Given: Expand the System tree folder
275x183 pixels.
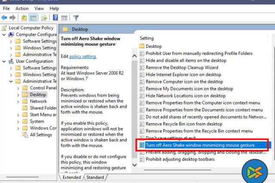Looking at the screenshot, I should (18, 122).
